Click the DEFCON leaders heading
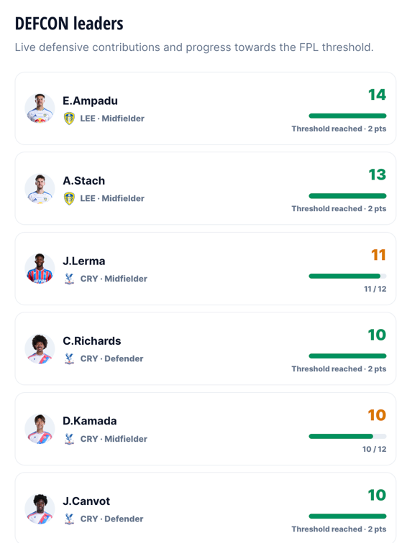The width and height of the screenshot is (407, 543). click(x=69, y=24)
